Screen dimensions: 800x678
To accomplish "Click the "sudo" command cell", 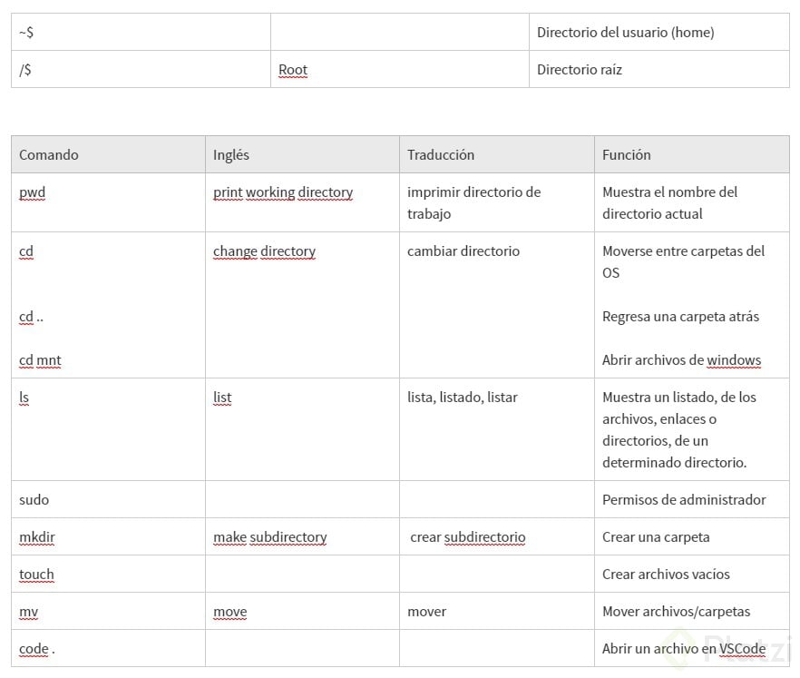I will click(x=34, y=500).
